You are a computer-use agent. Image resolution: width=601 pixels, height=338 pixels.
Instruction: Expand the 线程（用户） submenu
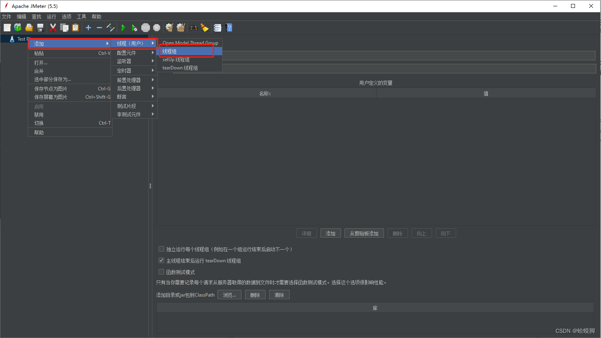pos(134,43)
